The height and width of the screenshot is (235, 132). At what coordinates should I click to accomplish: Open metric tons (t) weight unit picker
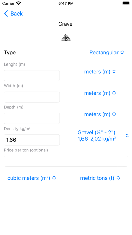100,178
